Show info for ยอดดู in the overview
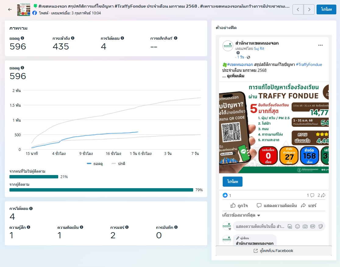The image size is (340, 267). (22, 38)
